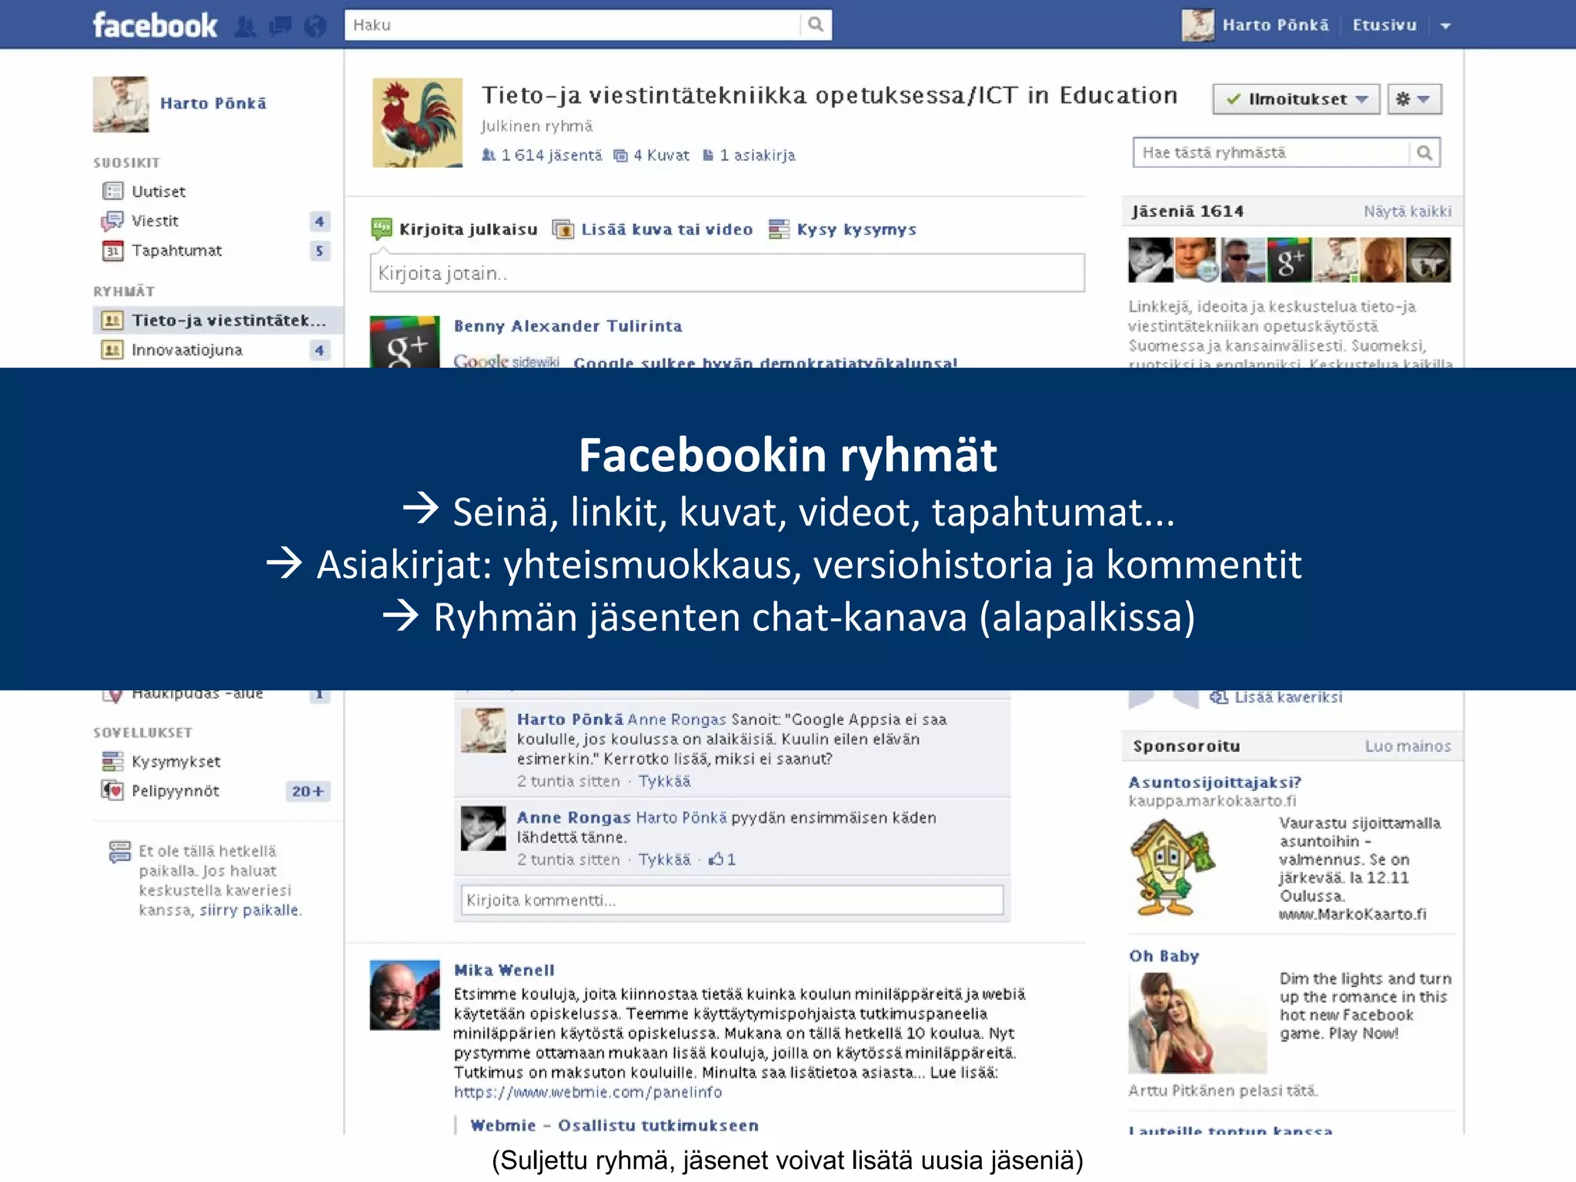
Task: Open the last member avatar in Jäseniä row
Action: pyautogui.click(x=1429, y=260)
